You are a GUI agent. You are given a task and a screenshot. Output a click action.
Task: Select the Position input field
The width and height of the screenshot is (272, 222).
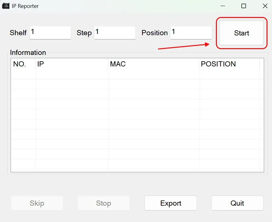point(191,32)
